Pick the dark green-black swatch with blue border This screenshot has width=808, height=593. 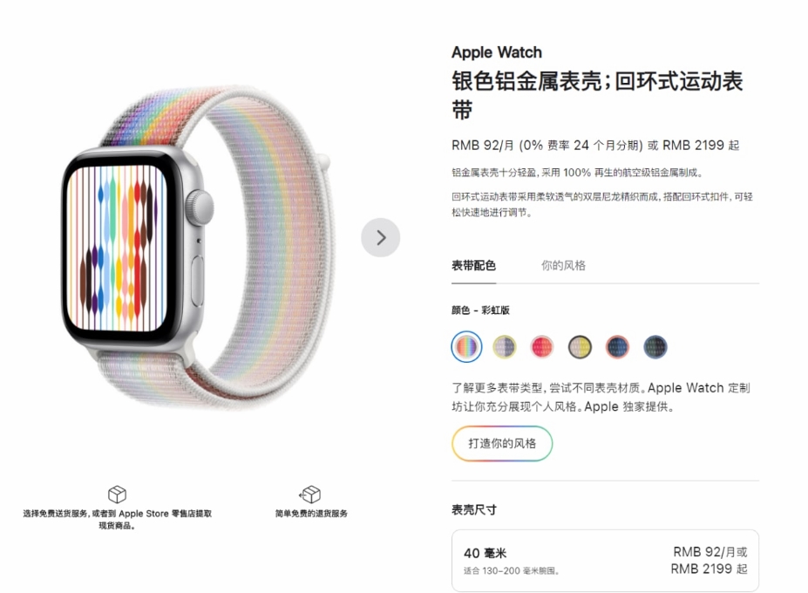pyautogui.click(x=655, y=346)
